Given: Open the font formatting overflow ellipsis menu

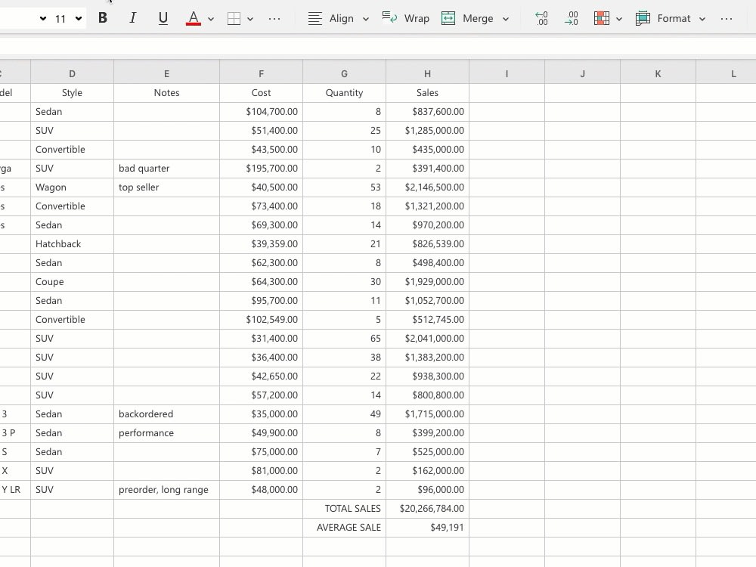Looking at the screenshot, I should tap(274, 18).
